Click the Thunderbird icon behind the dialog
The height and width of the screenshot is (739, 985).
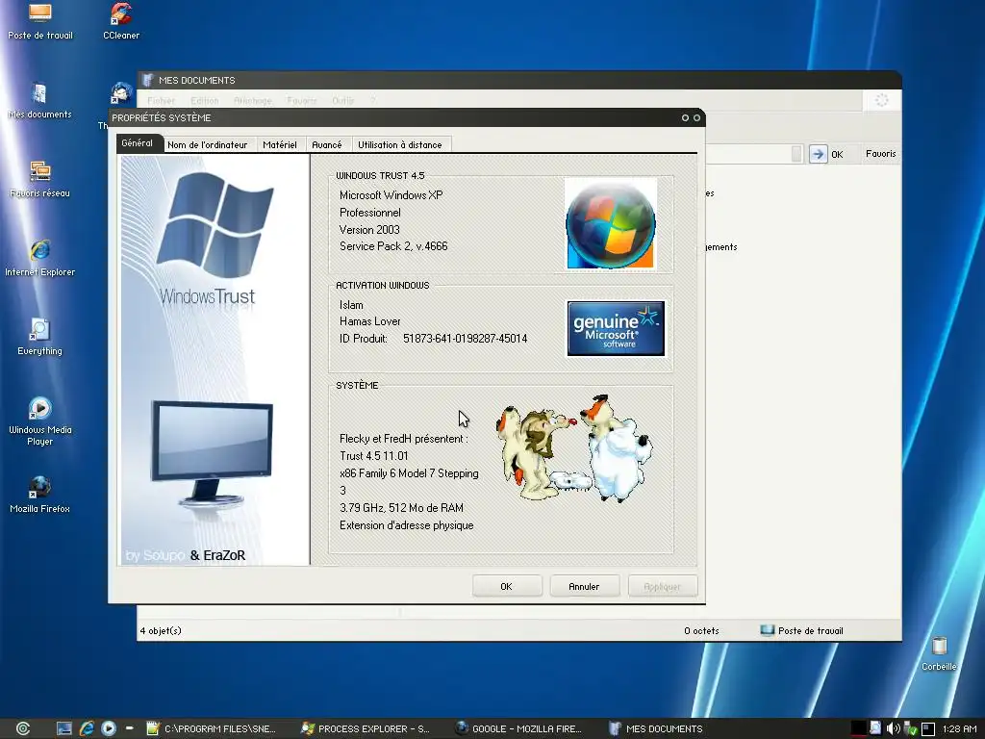click(120, 93)
